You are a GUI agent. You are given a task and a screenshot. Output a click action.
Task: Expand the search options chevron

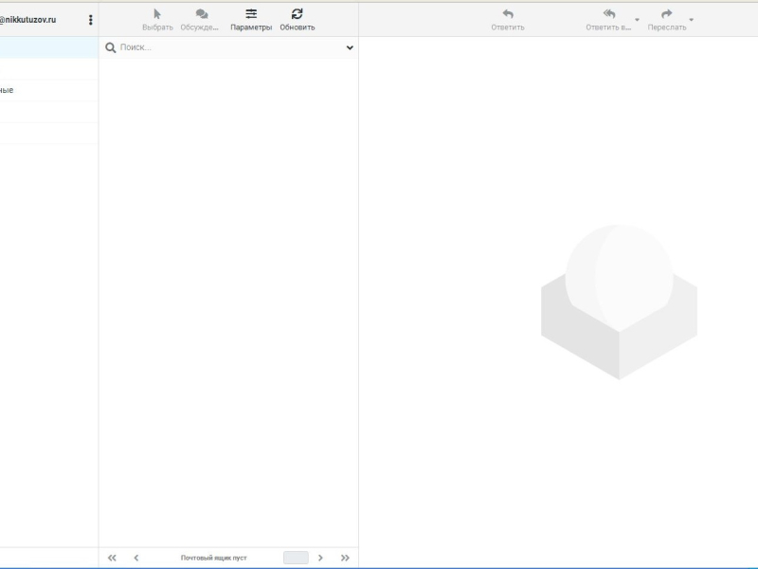click(350, 47)
